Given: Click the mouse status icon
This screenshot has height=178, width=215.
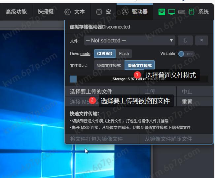Looking at the screenshot, I should (x=191, y=12).
